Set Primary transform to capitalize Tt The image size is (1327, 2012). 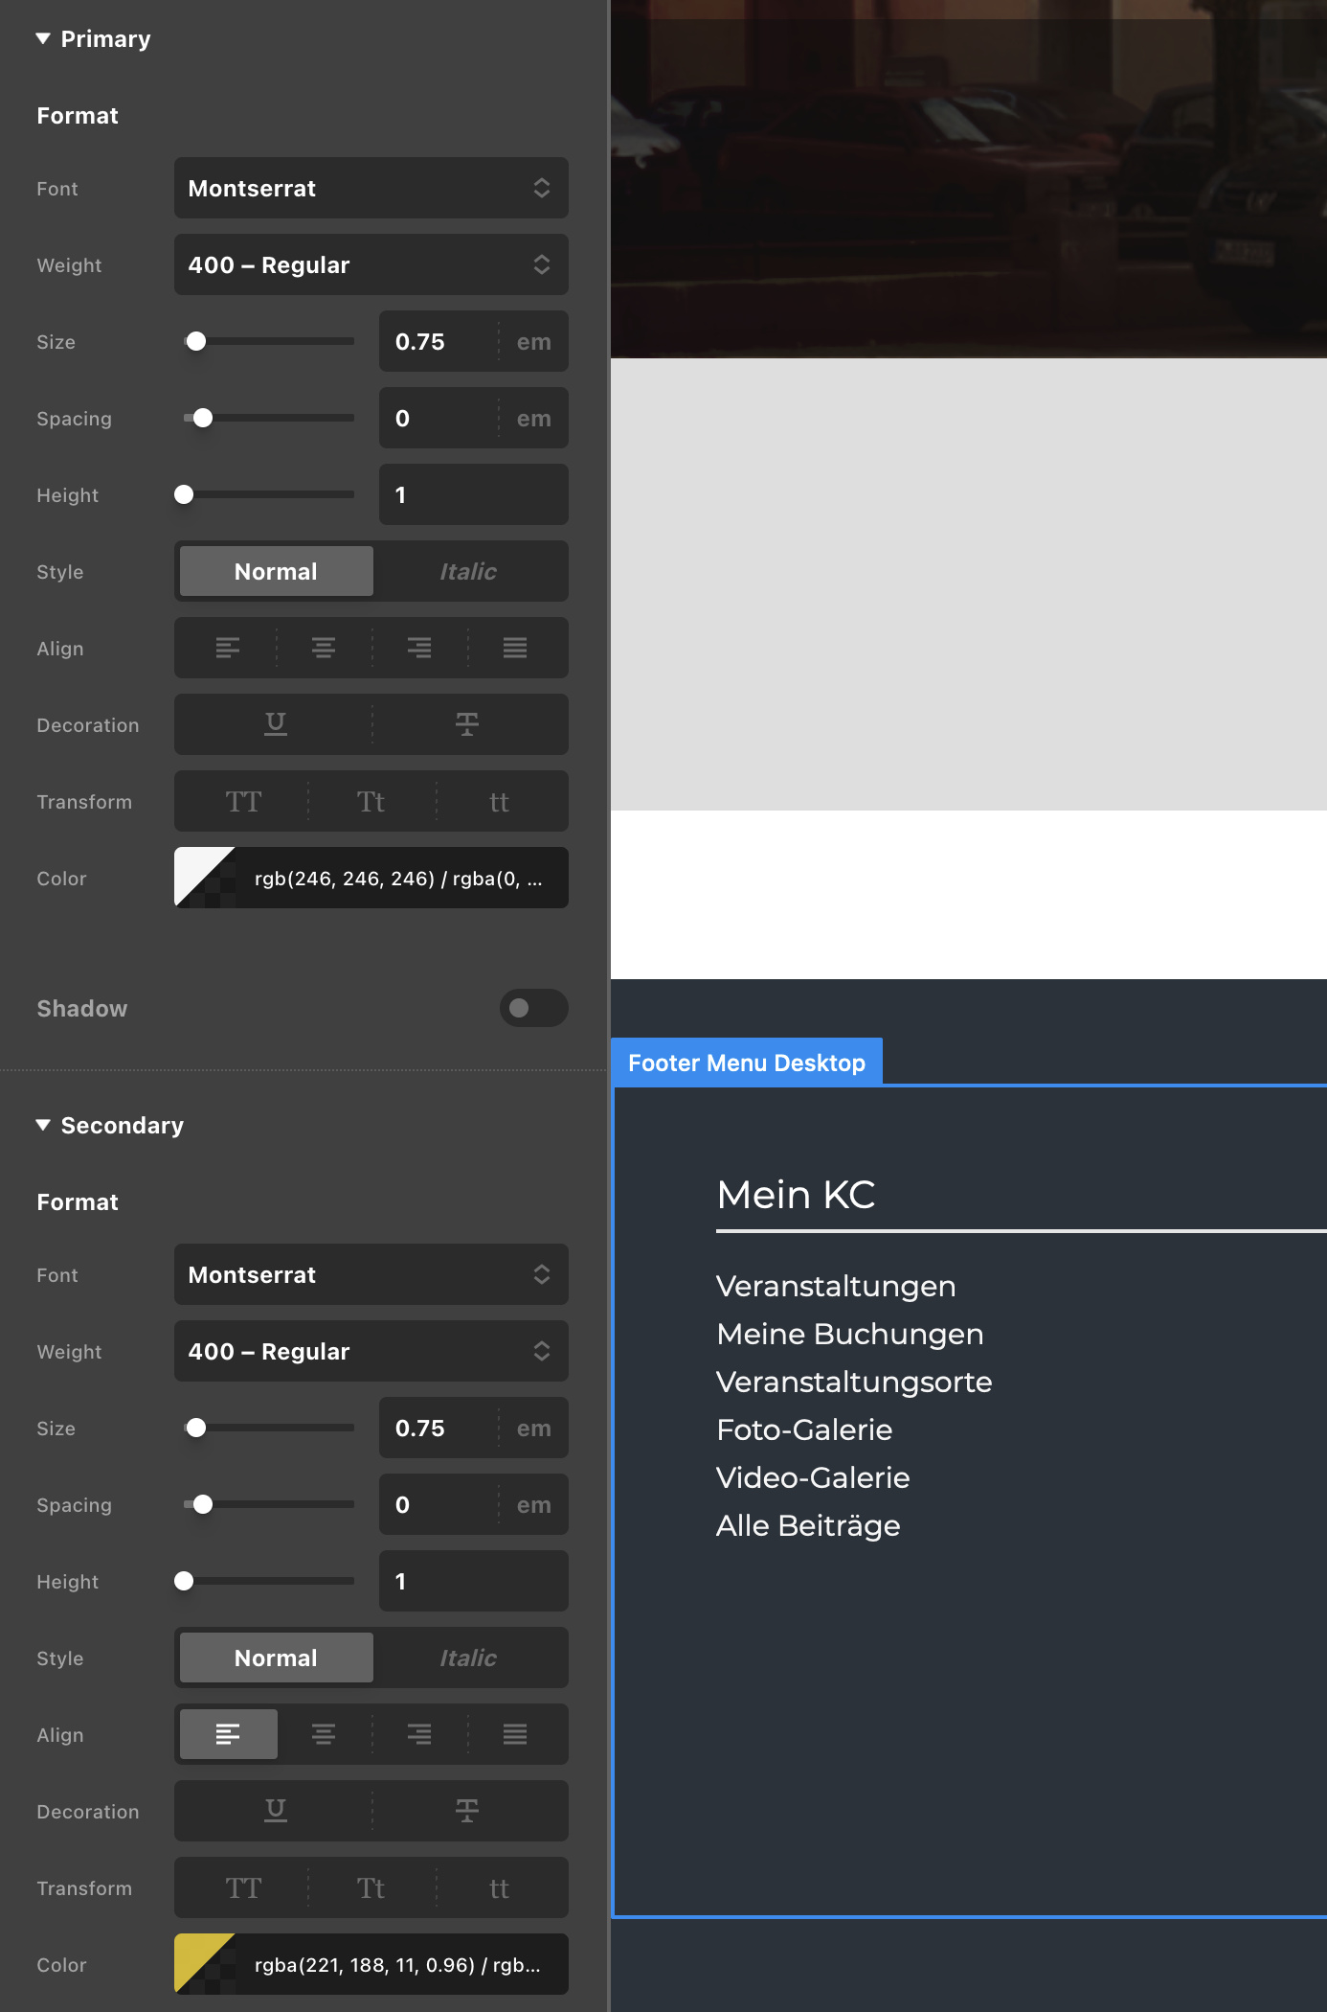371,802
